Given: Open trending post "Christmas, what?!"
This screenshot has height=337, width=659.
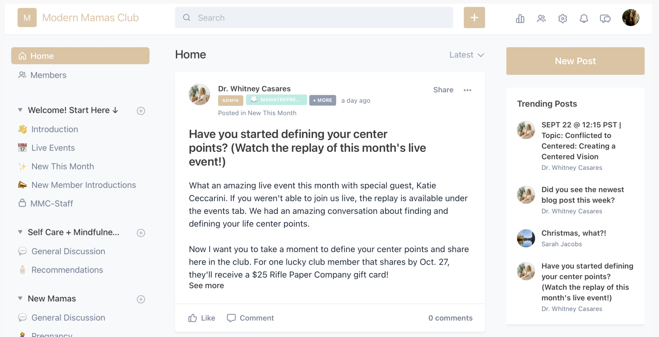Looking at the screenshot, I should 574,233.
